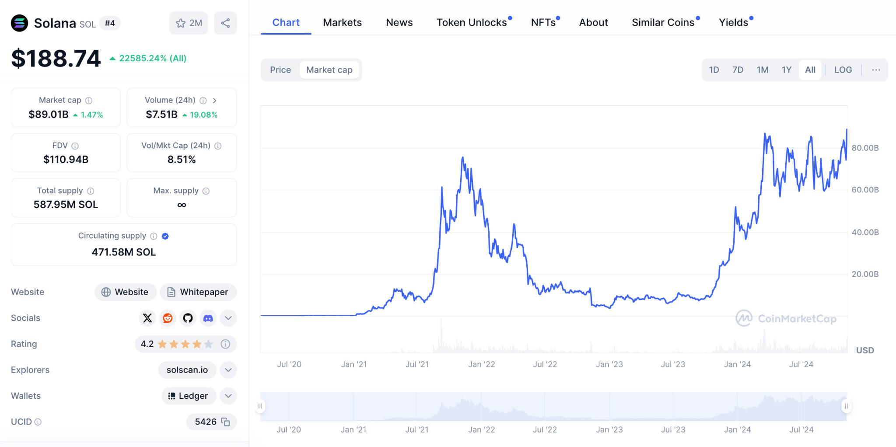Add Solana to watchlist via star button

189,23
